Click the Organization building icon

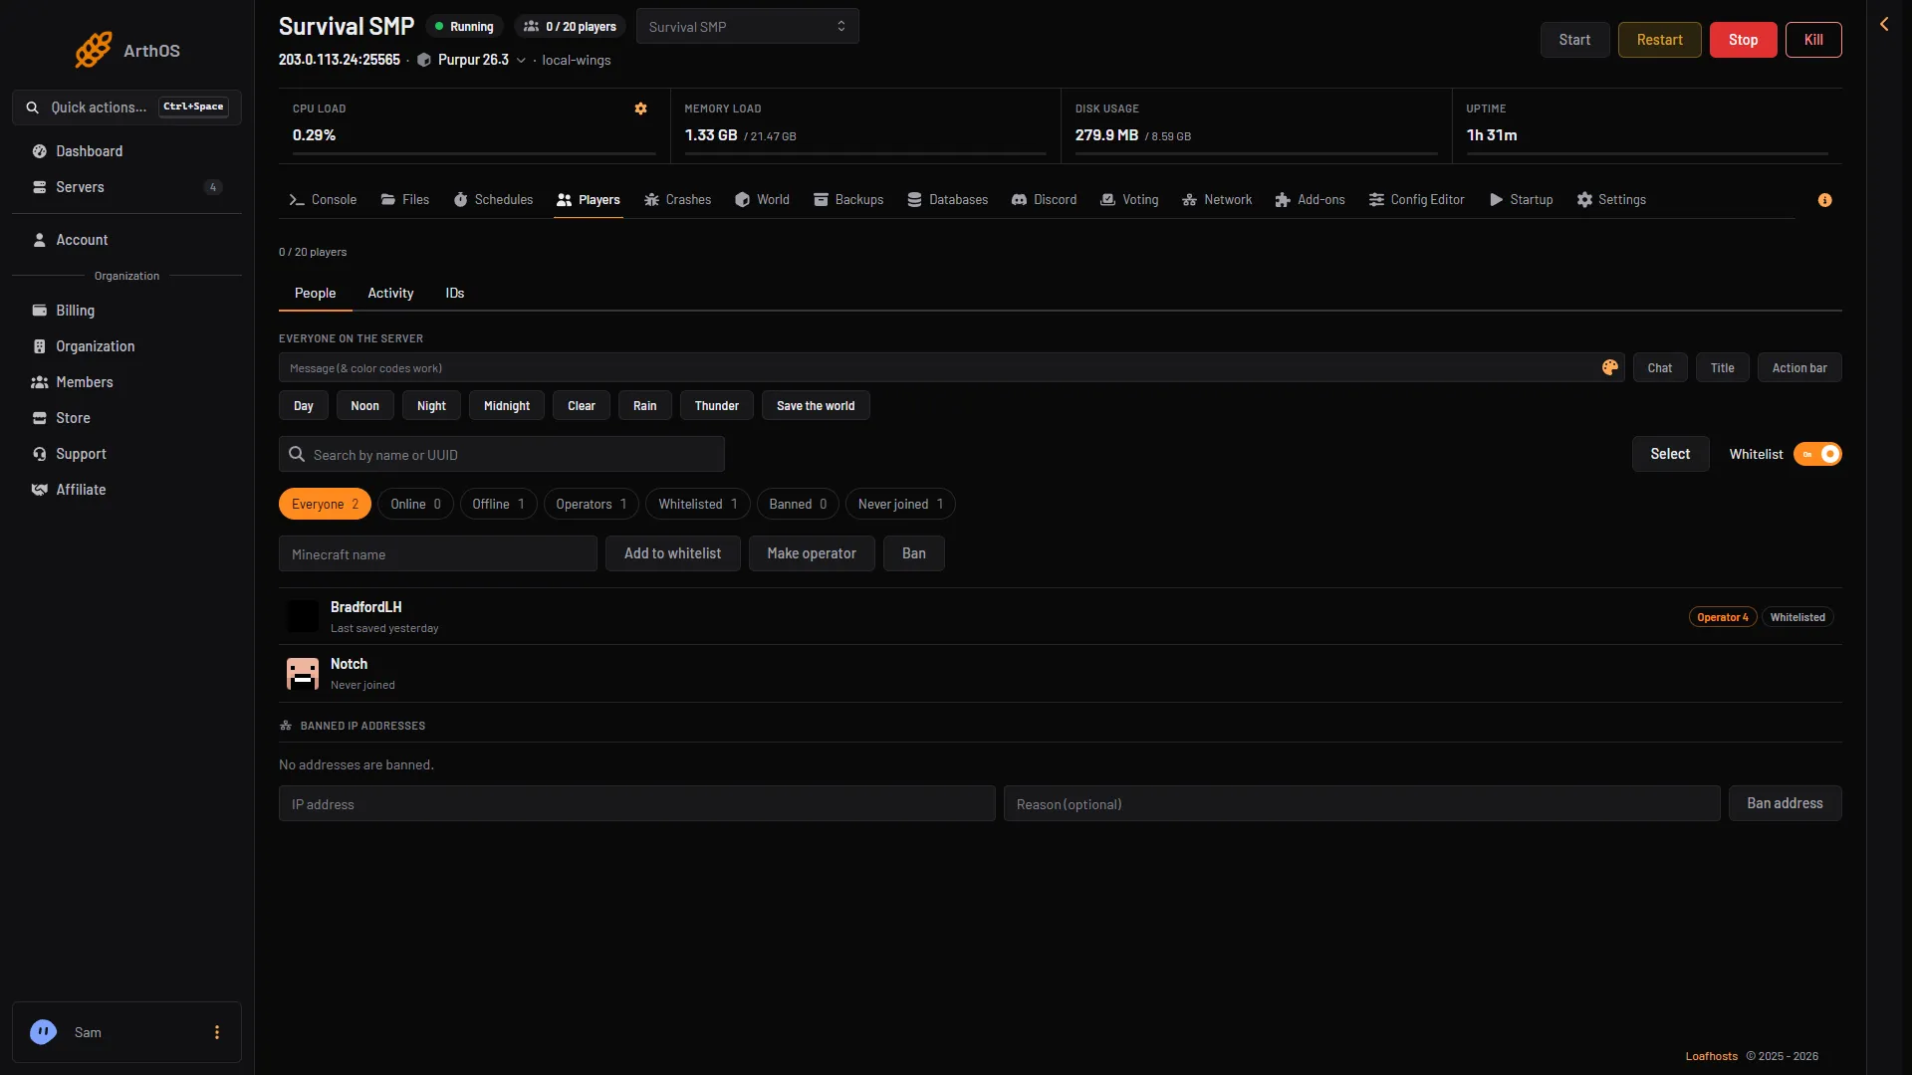click(x=40, y=346)
